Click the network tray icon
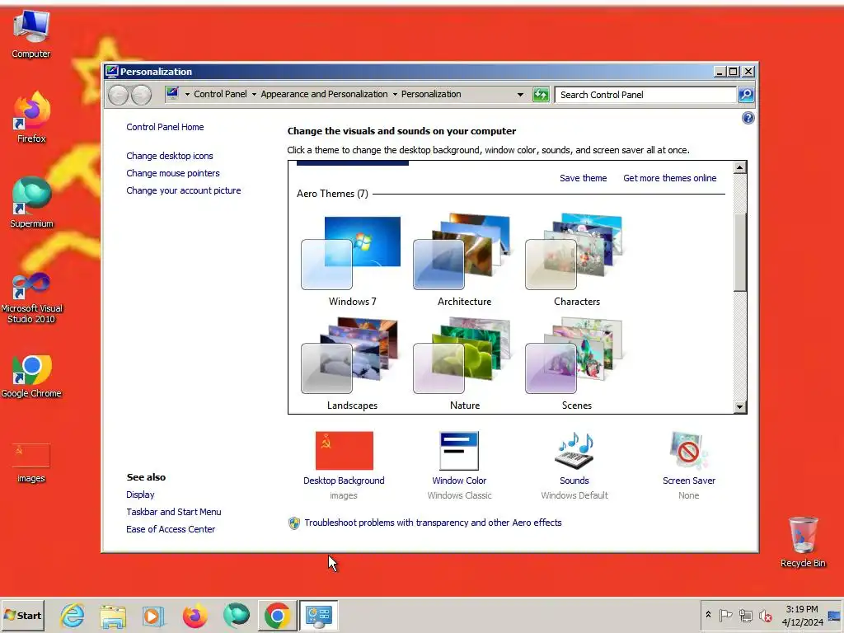This screenshot has height=633, width=844. click(745, 615)
